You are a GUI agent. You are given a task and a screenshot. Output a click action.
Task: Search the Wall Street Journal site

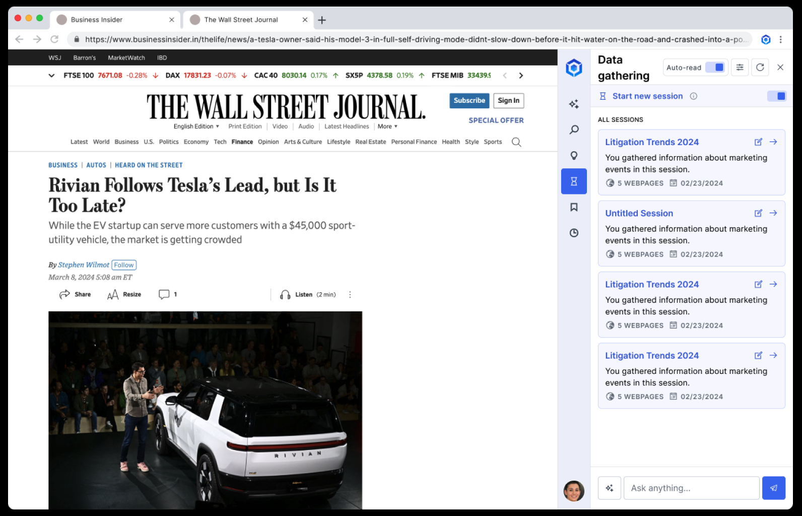pos(516,142)
